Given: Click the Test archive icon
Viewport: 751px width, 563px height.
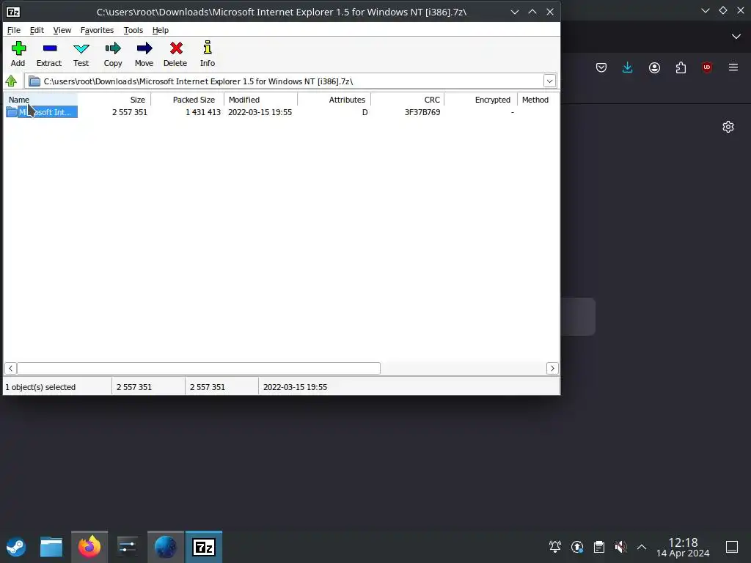Looking at the screenshot, I should coord(81,48).
